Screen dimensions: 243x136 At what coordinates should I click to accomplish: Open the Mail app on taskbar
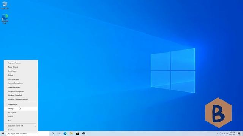pyautogui.click(x=84, y=133)
